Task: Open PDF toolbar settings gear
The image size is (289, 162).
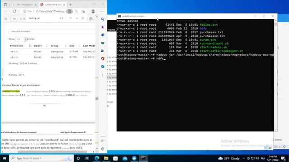Action: tap(91, 19)
